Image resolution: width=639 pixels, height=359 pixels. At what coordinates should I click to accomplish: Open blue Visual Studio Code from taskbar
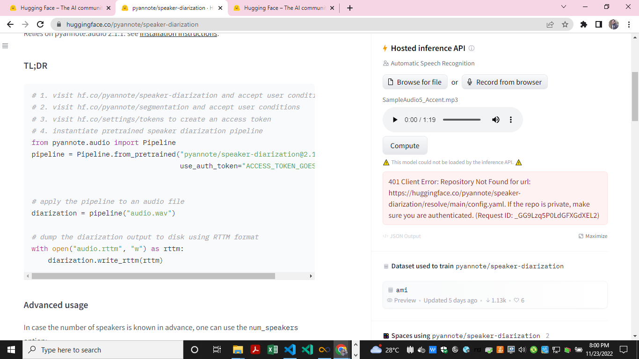290,350
